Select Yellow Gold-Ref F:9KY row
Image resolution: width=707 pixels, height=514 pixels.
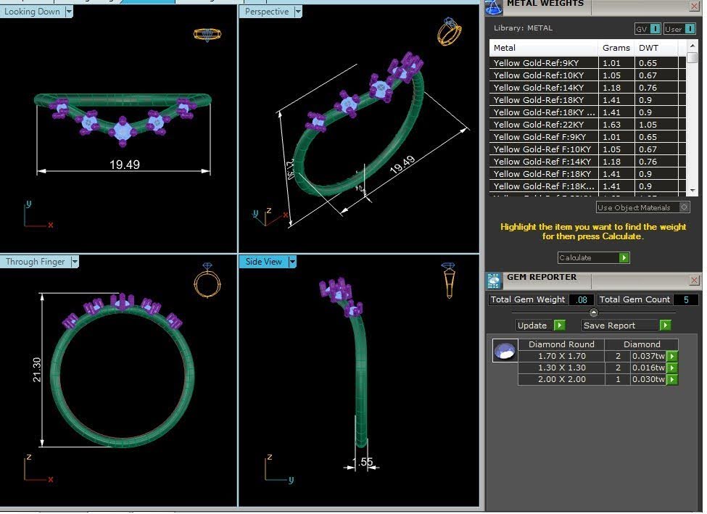(587, 137)
